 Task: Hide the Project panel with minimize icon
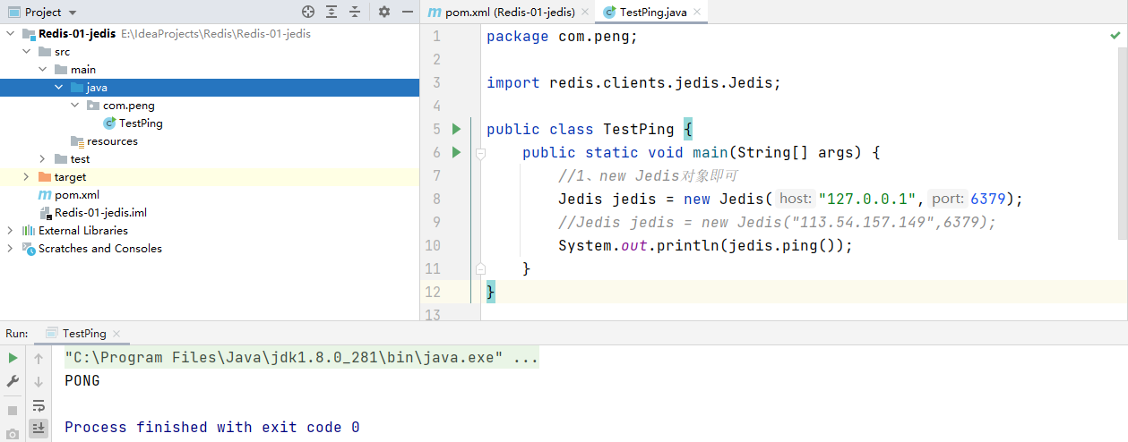click(x=408, y=12)
